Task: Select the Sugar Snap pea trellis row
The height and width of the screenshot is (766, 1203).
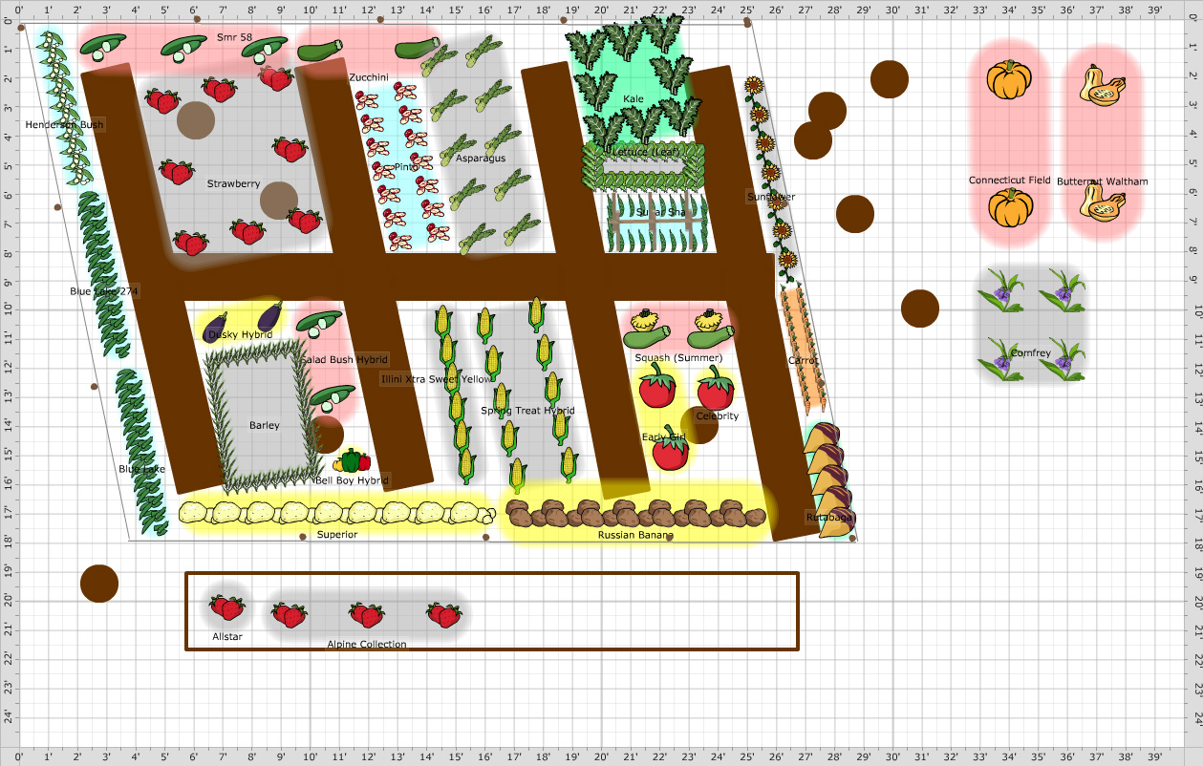Action: (659, 222)
